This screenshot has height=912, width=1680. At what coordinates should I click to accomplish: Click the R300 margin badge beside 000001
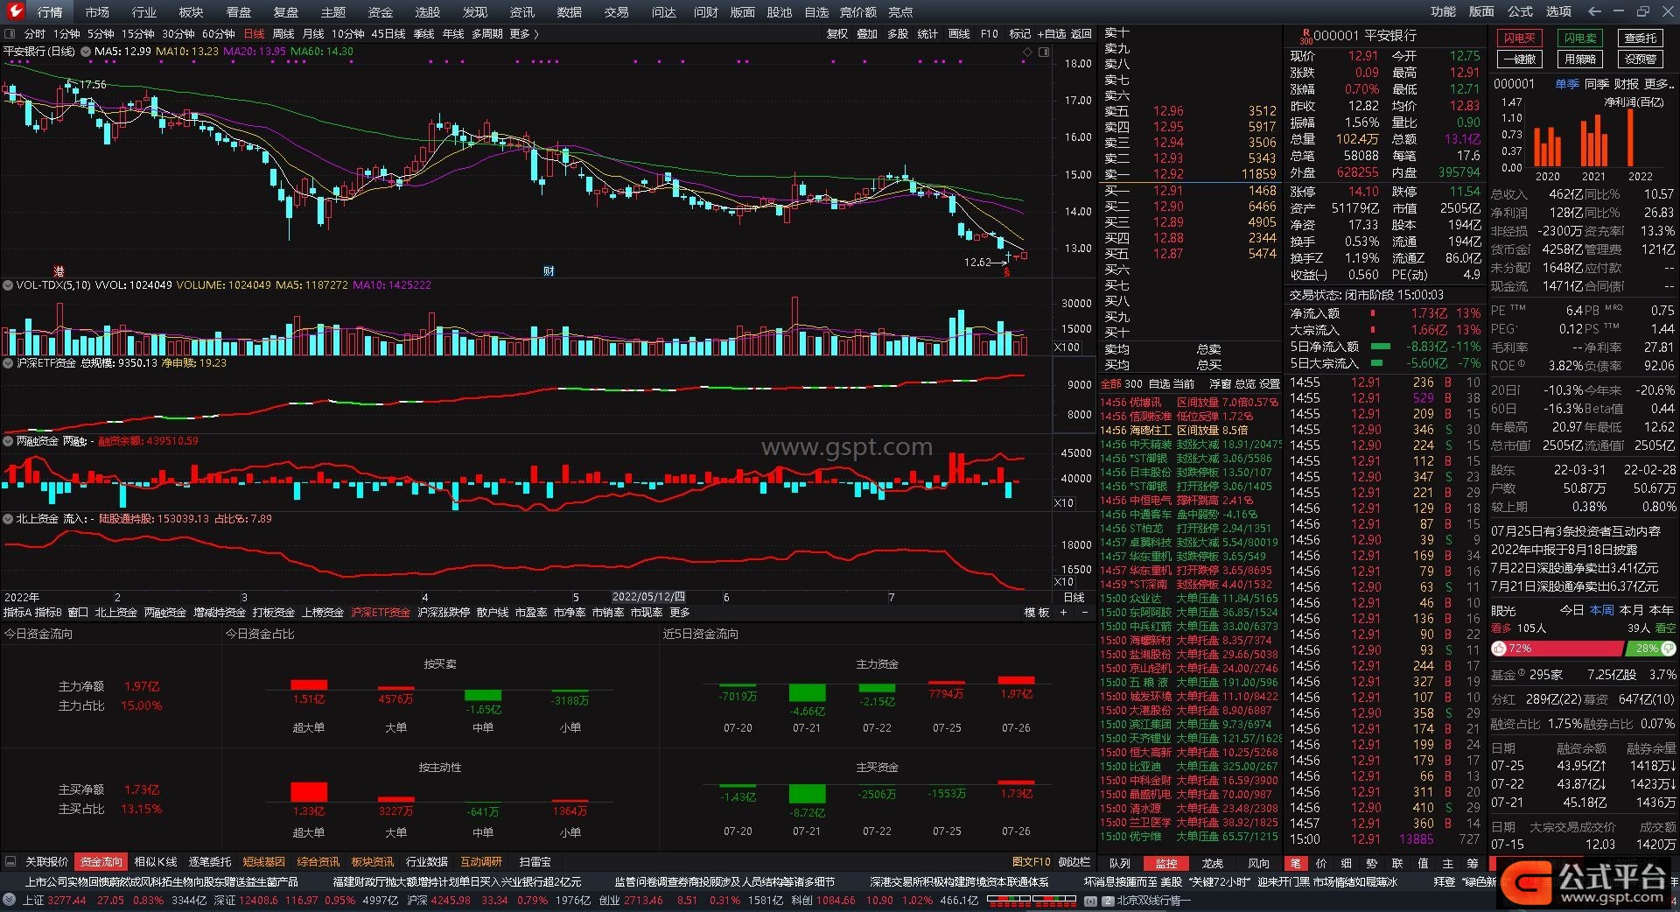coord(1305,36)
